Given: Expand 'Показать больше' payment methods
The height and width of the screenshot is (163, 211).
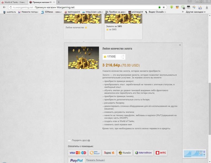Looking at the screenshot, I should pos(95,160).
